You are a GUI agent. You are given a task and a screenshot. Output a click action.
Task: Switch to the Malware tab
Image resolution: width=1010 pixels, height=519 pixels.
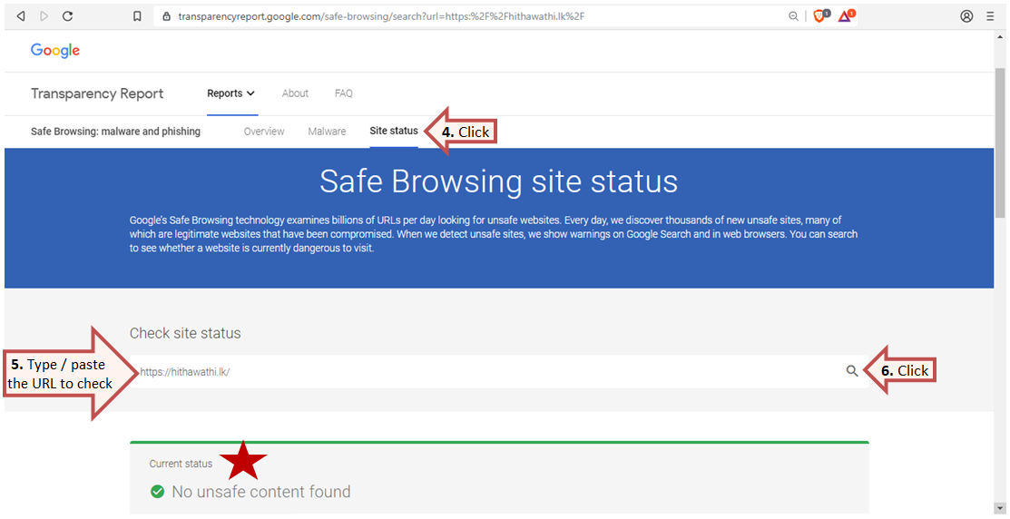(x=327, y=132)
